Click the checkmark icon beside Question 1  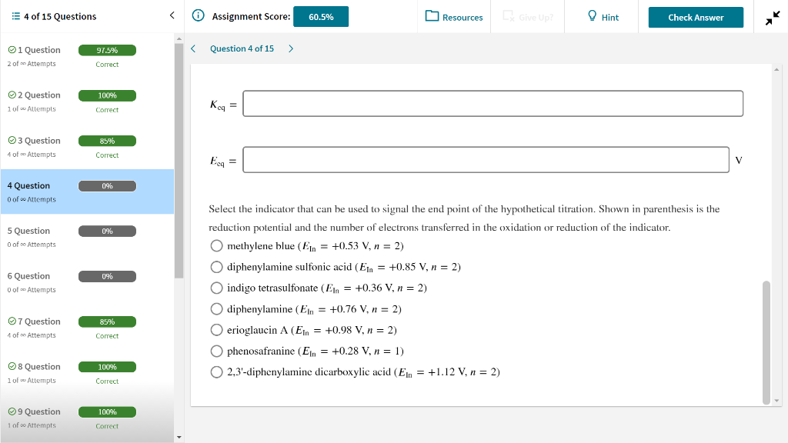tap(11, 49)
